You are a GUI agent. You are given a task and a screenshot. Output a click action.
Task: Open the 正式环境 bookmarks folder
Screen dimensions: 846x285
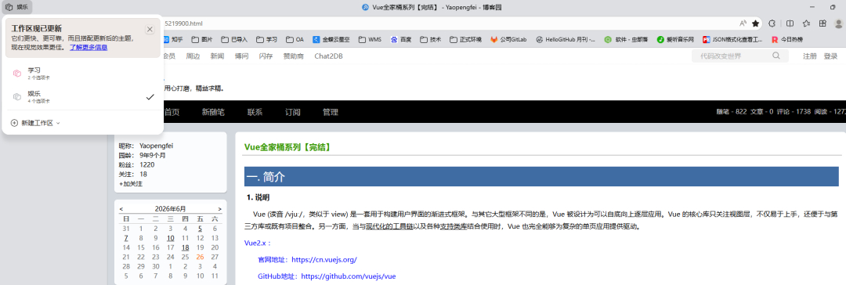tap(465, 39)
